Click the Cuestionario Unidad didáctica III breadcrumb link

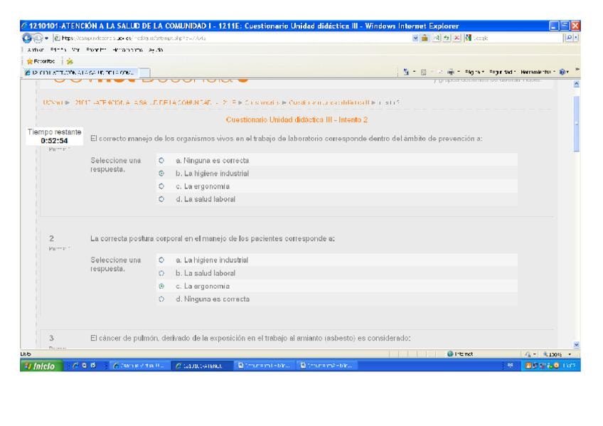(x=329, y=102)
